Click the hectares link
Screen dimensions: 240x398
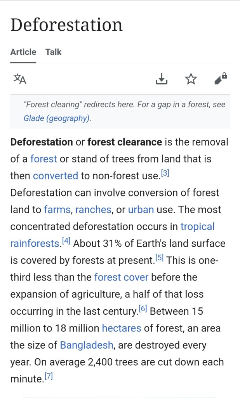point(122,328)
